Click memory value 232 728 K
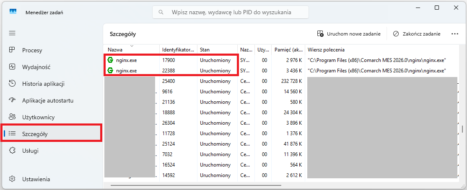Viewport: 467px width, 190px height. (292, 81)
